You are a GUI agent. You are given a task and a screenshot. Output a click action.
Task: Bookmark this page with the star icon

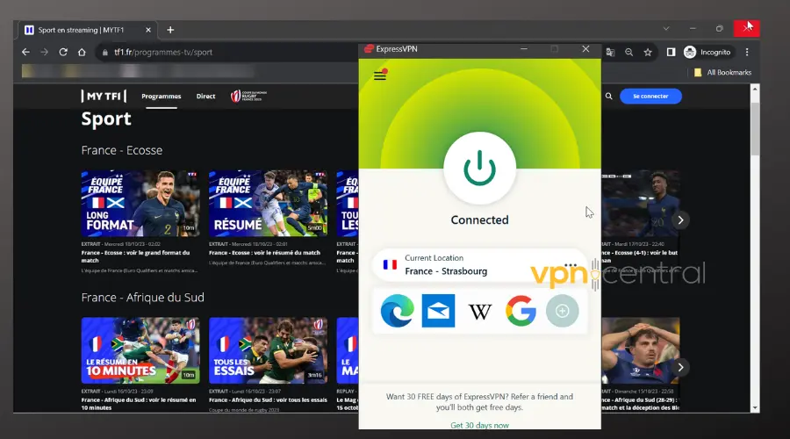[648, 52]
